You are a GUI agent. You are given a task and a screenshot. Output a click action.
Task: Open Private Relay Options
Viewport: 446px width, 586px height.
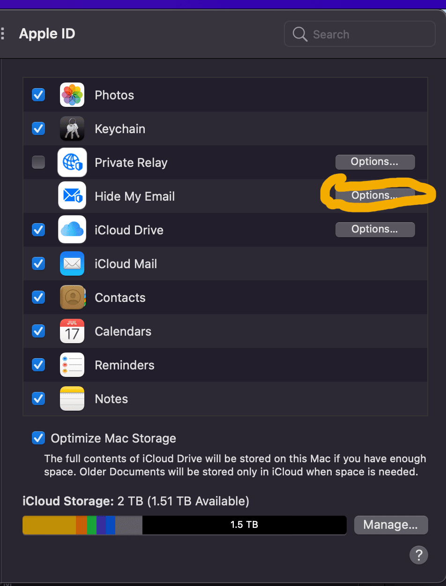click(375, 162)
